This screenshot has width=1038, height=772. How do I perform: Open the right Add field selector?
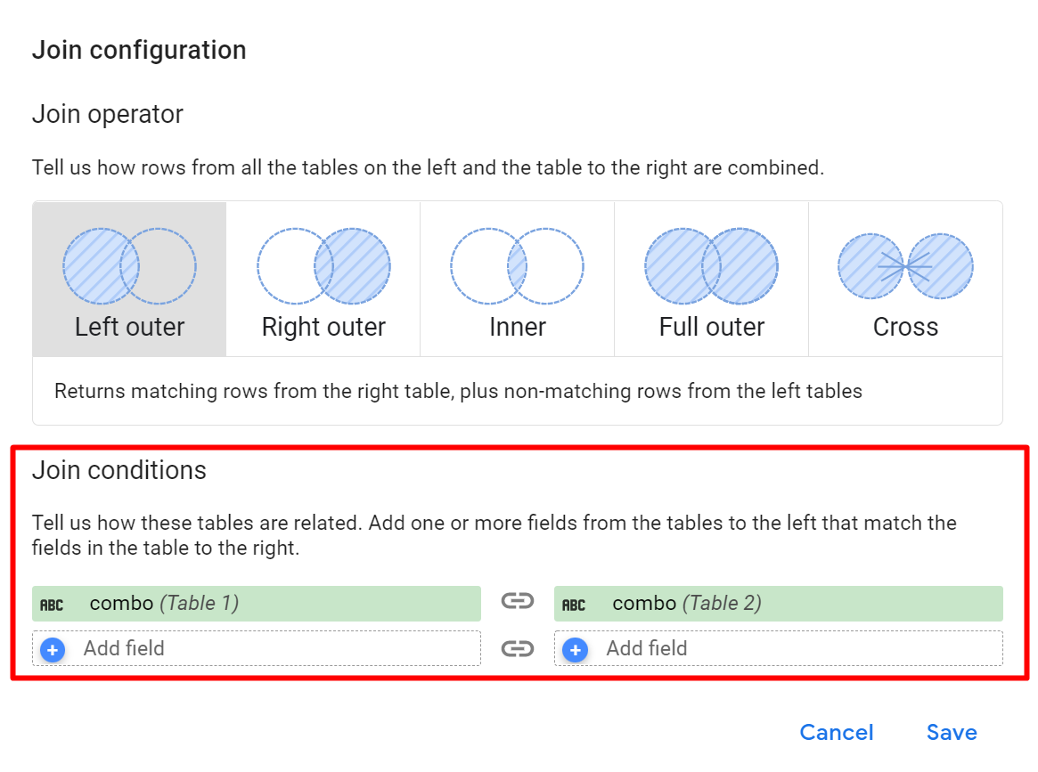(779, 648)
